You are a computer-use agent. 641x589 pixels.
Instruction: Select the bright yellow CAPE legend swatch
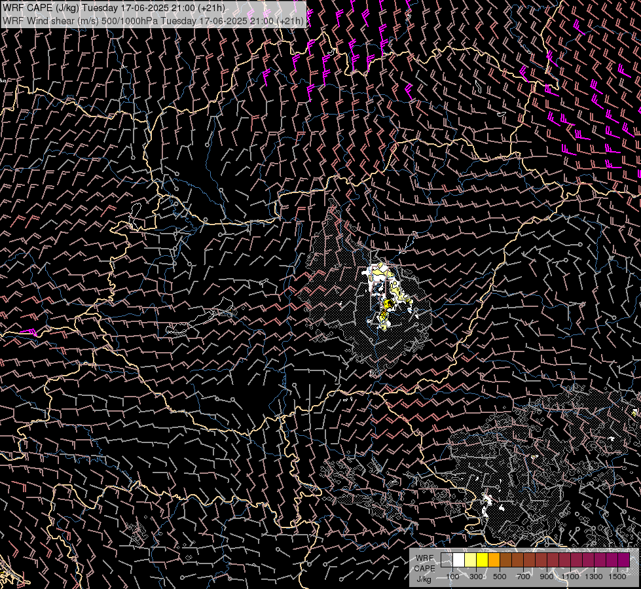(x=483, y=560)
